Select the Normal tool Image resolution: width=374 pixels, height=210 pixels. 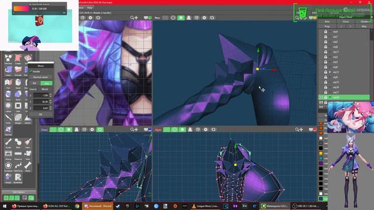pos(8,131)
